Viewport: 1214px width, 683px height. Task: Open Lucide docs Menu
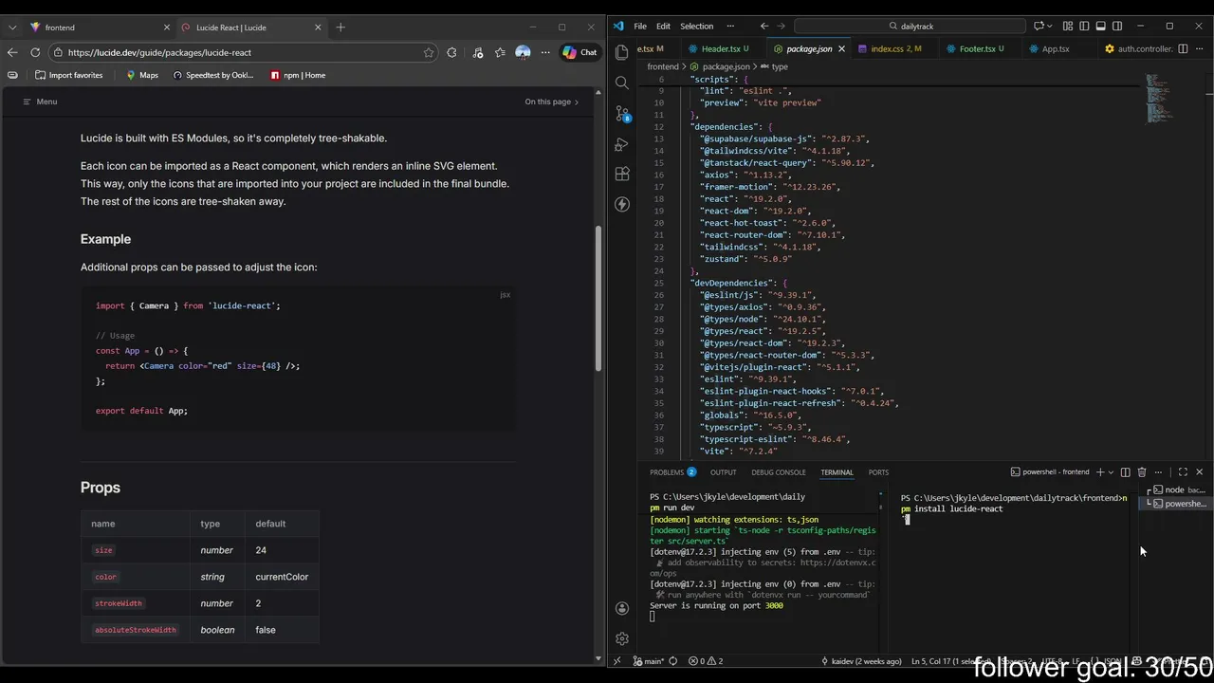[40, 102]
